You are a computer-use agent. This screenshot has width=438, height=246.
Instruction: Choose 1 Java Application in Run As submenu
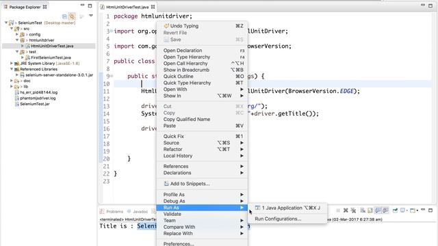click(x=287, y=208)
